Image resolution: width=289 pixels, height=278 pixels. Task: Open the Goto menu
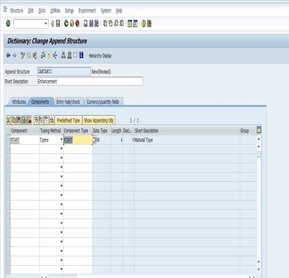point(42,11)
